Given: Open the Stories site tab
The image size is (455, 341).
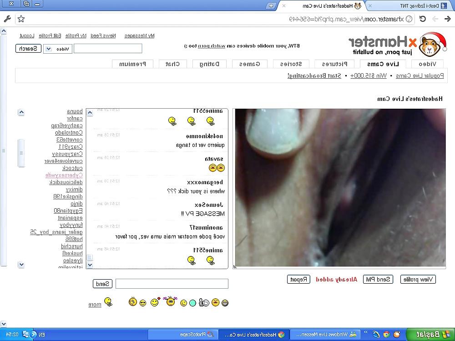Looking at the screenshot, I should pos(291,64).
